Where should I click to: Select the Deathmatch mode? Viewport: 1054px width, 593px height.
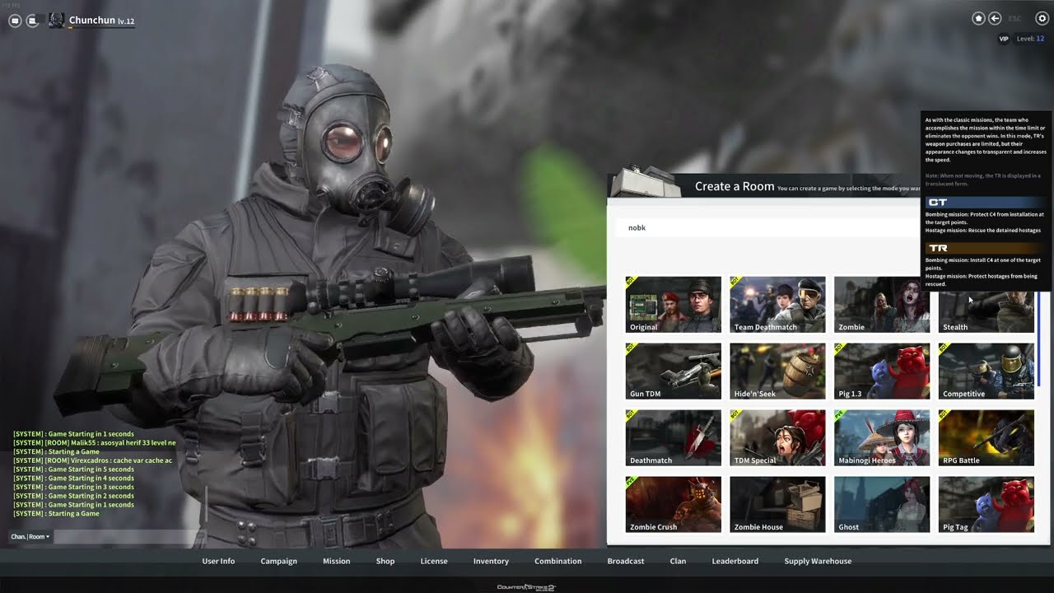coord(673,438)
